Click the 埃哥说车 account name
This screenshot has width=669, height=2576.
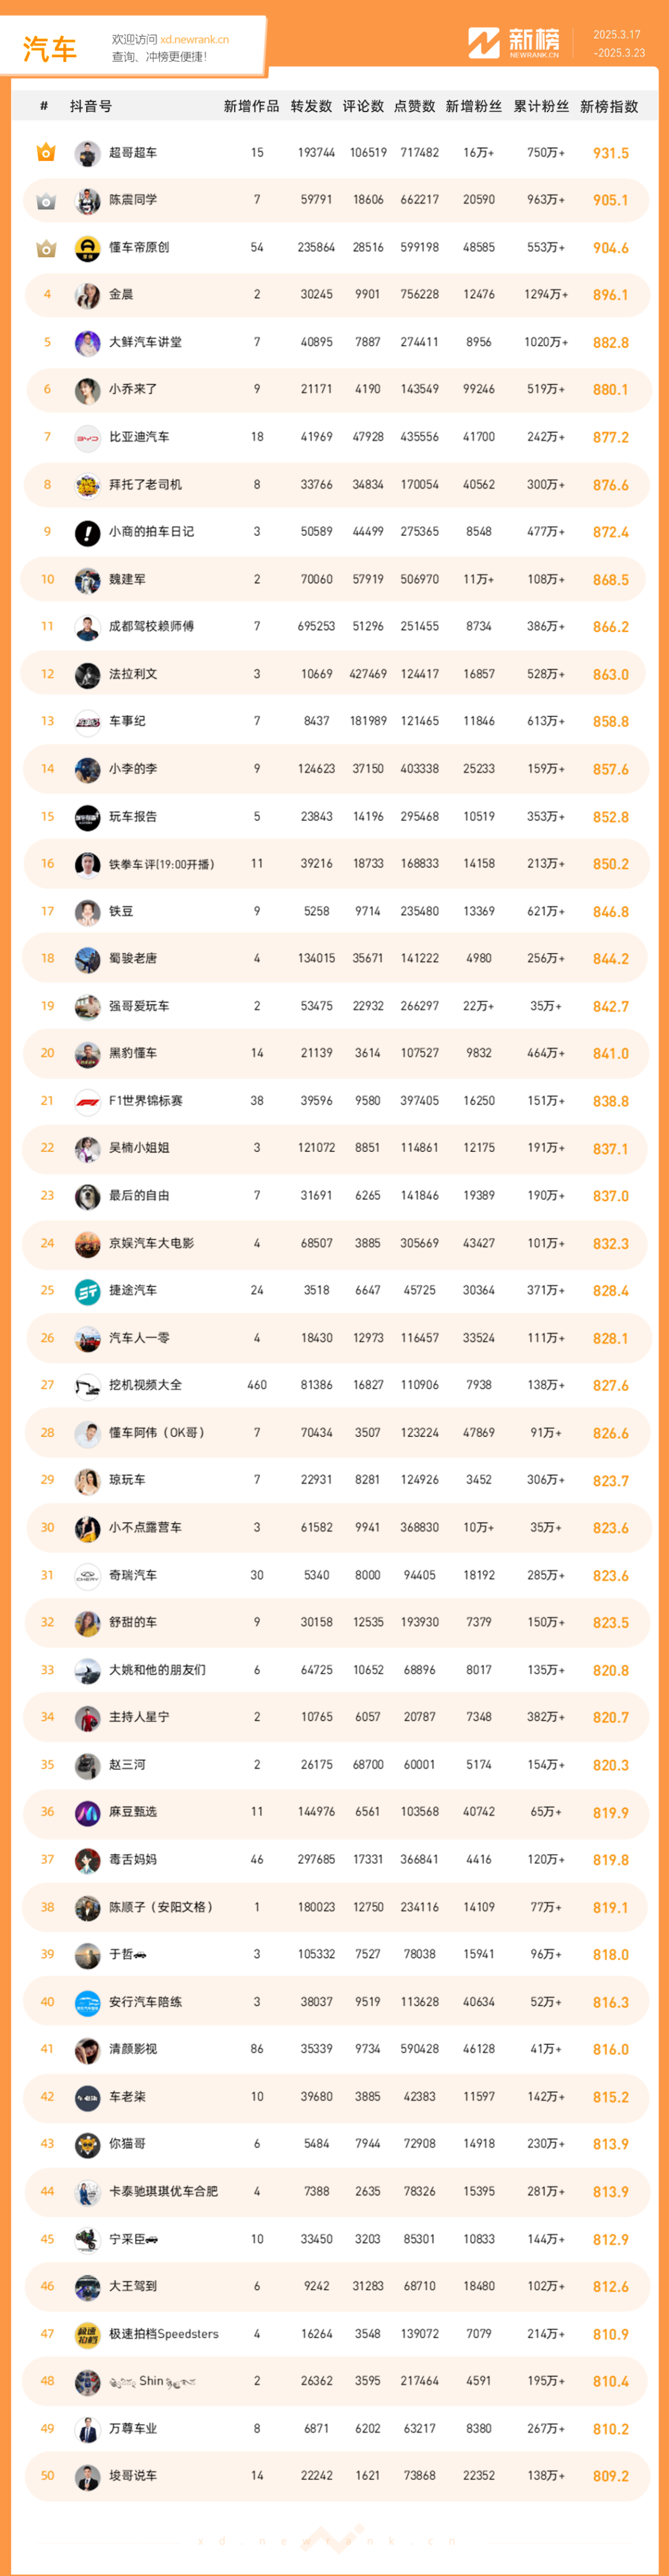click(133, 2475)
